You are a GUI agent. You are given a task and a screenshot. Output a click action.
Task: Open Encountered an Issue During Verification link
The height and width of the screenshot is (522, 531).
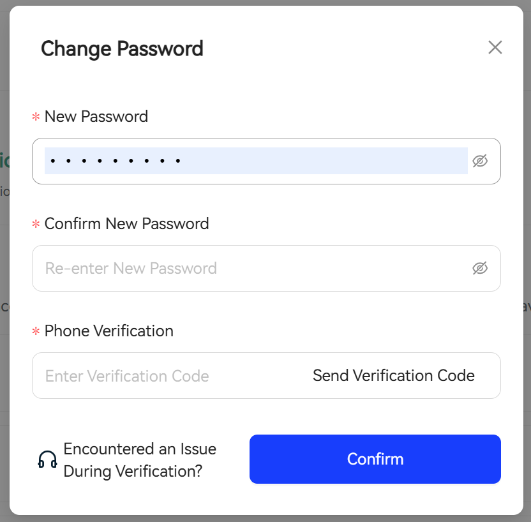click(x=140, y=459)
